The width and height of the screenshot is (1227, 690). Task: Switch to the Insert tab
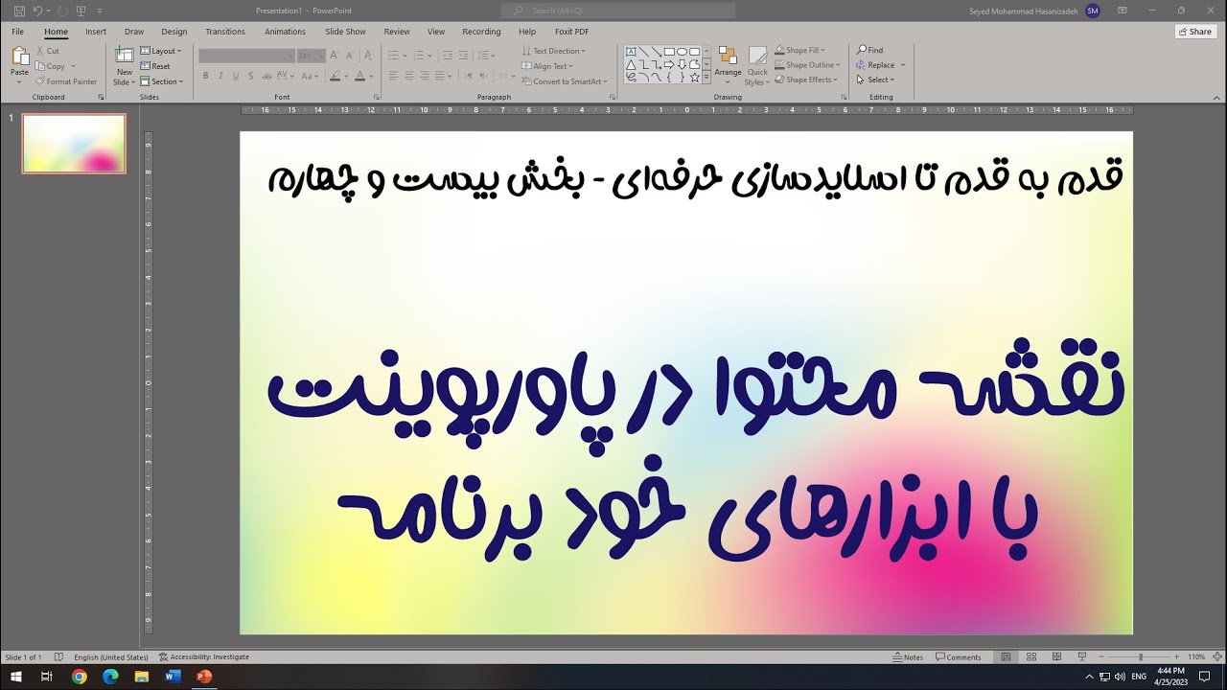96,32
